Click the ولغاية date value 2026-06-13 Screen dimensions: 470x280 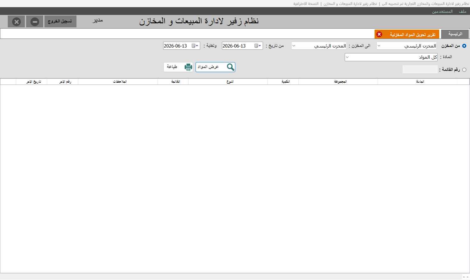[x=175, y=46]
